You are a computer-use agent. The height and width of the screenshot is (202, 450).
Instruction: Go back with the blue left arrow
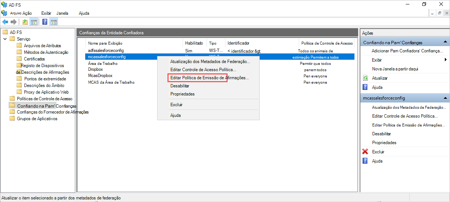[5, 22]
